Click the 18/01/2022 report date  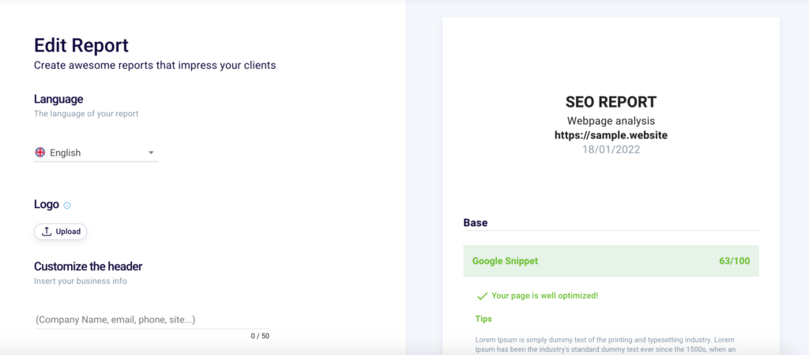[611, 149]
